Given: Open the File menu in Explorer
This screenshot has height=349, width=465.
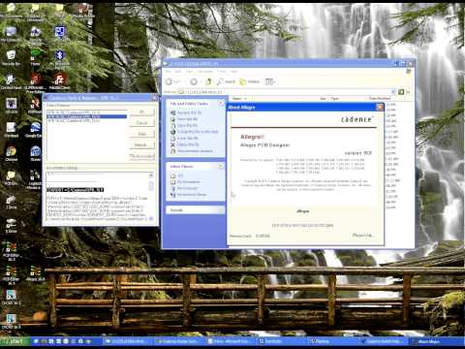Looking at the screenshot, I should coord(168,72).
